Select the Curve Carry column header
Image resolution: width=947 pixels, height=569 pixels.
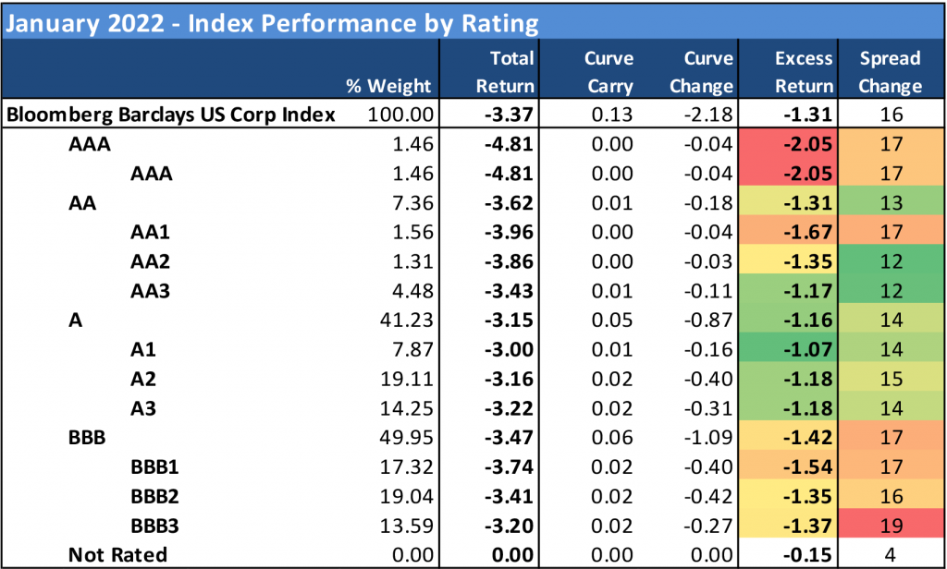[609, 72]
